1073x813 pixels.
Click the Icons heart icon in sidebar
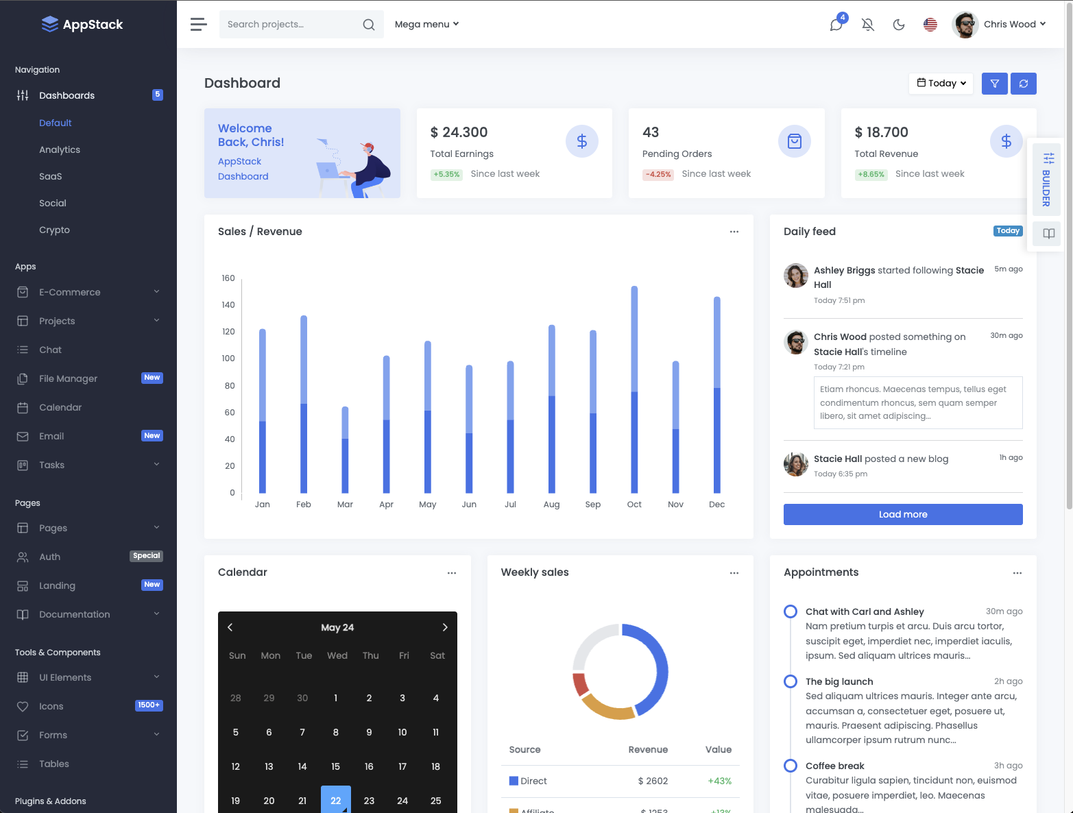23,706
